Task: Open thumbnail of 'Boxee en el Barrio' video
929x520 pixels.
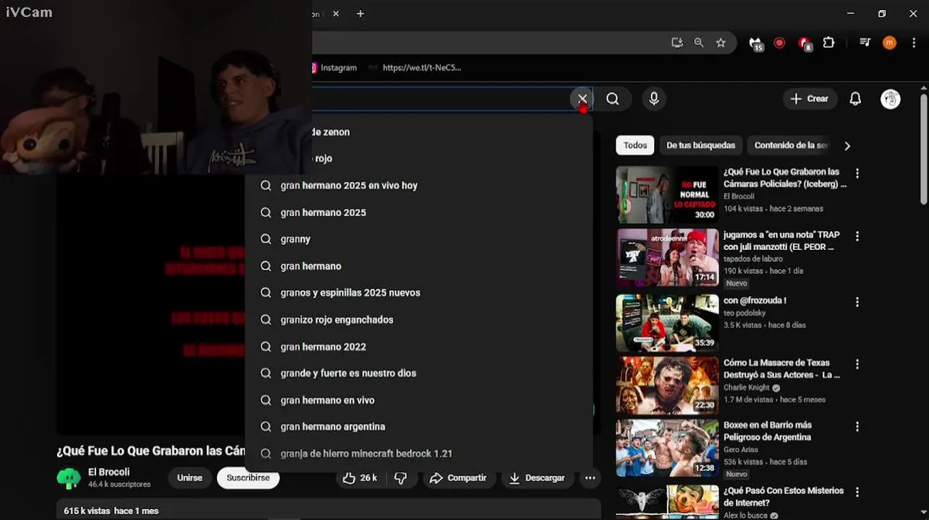Action: point(667,448)
